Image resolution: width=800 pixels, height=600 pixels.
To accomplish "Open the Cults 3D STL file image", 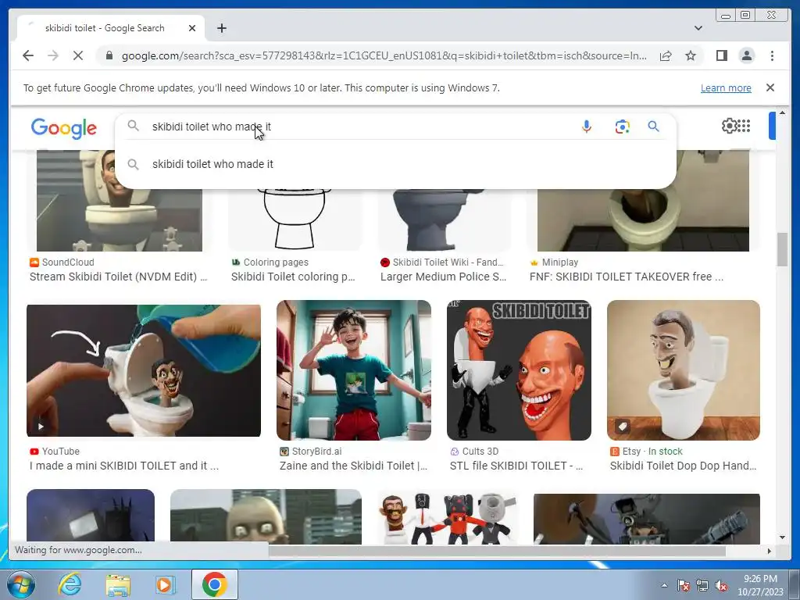I will 519,370.
